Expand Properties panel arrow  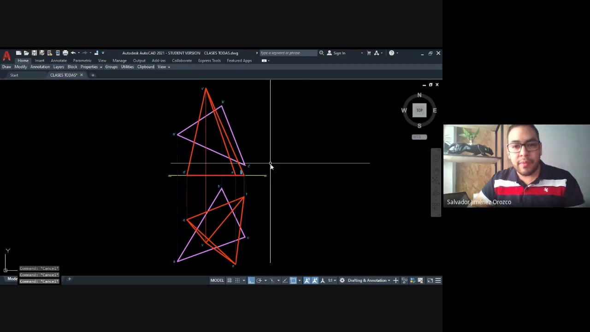coord(101,67)
